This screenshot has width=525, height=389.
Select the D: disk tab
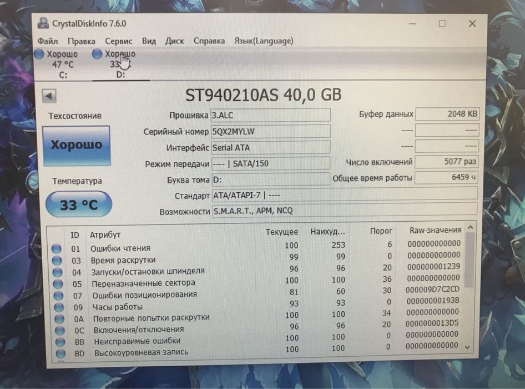coord(120,64)
